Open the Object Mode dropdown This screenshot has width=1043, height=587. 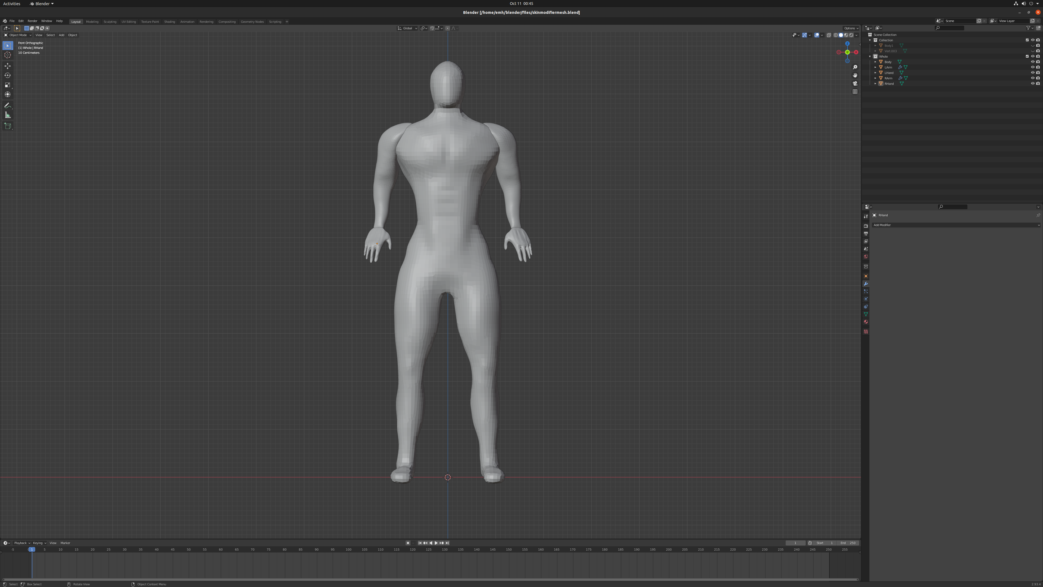17,35
